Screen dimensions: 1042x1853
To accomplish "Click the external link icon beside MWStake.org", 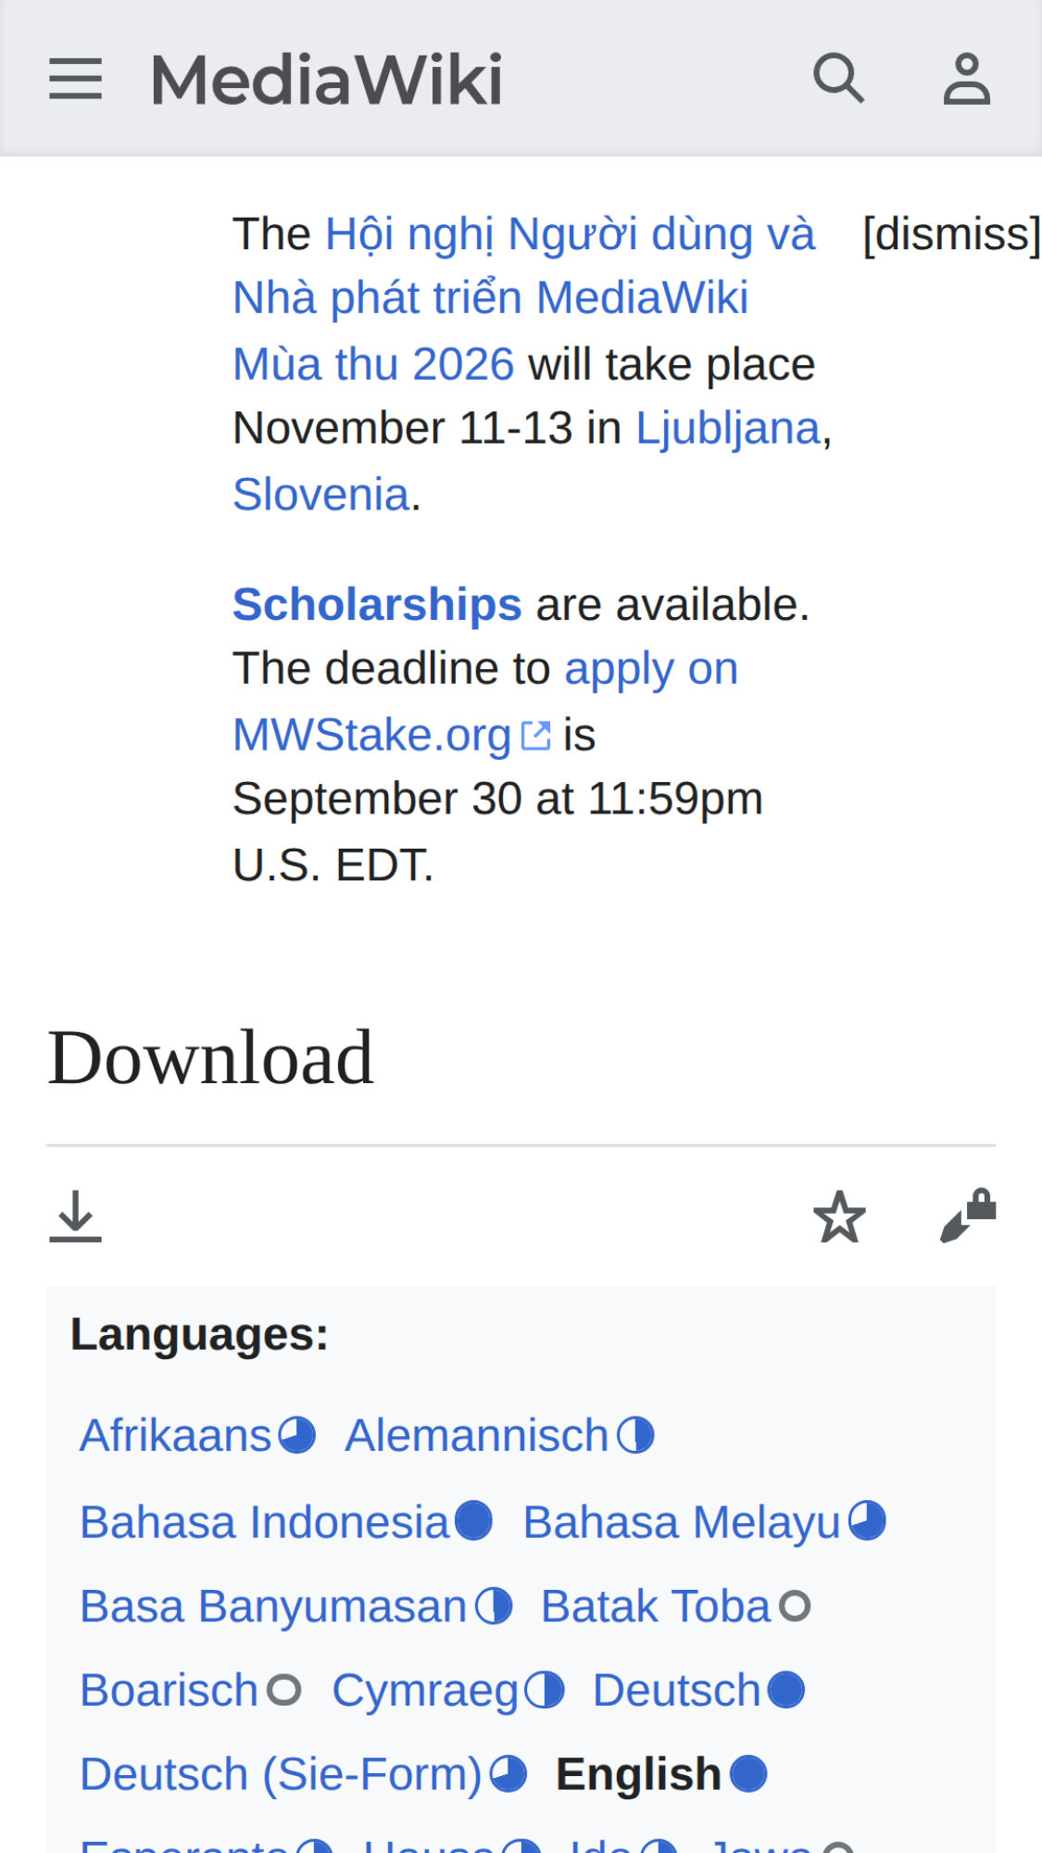I will [x=536, y=736].
